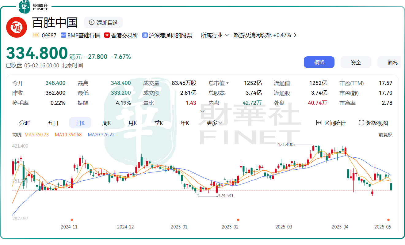This screenshot has height=245, width=405.
Task: Click the 外盘 value 40.74万
Action: point(318,103)
